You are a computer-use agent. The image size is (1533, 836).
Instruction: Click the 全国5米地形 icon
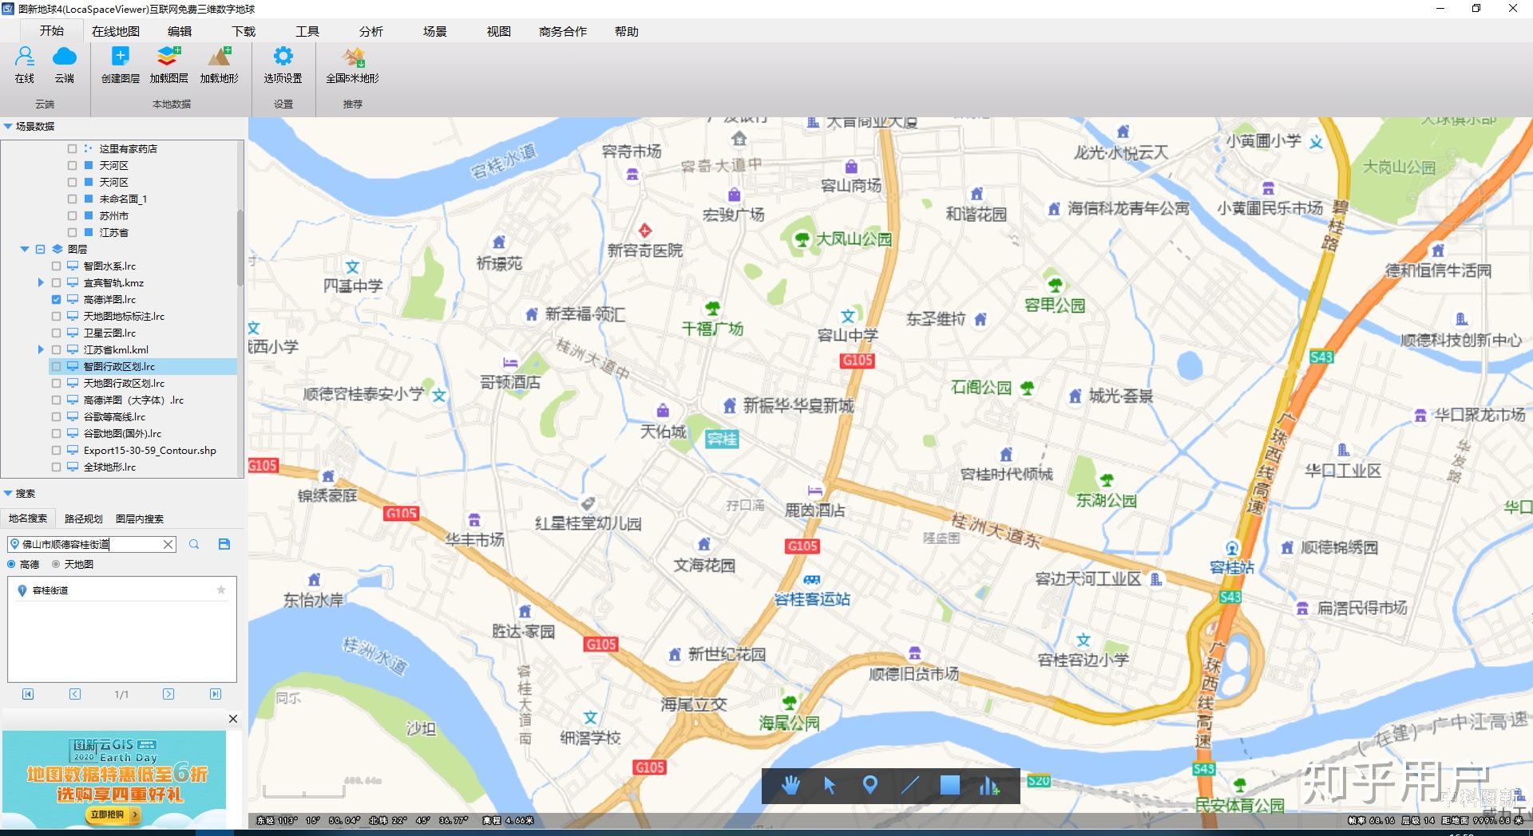[x=353, y=57]
